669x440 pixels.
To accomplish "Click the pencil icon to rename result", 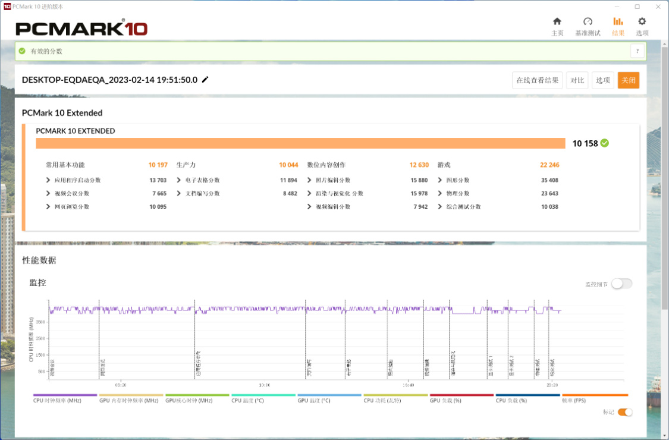I will (x=205, y=80).
